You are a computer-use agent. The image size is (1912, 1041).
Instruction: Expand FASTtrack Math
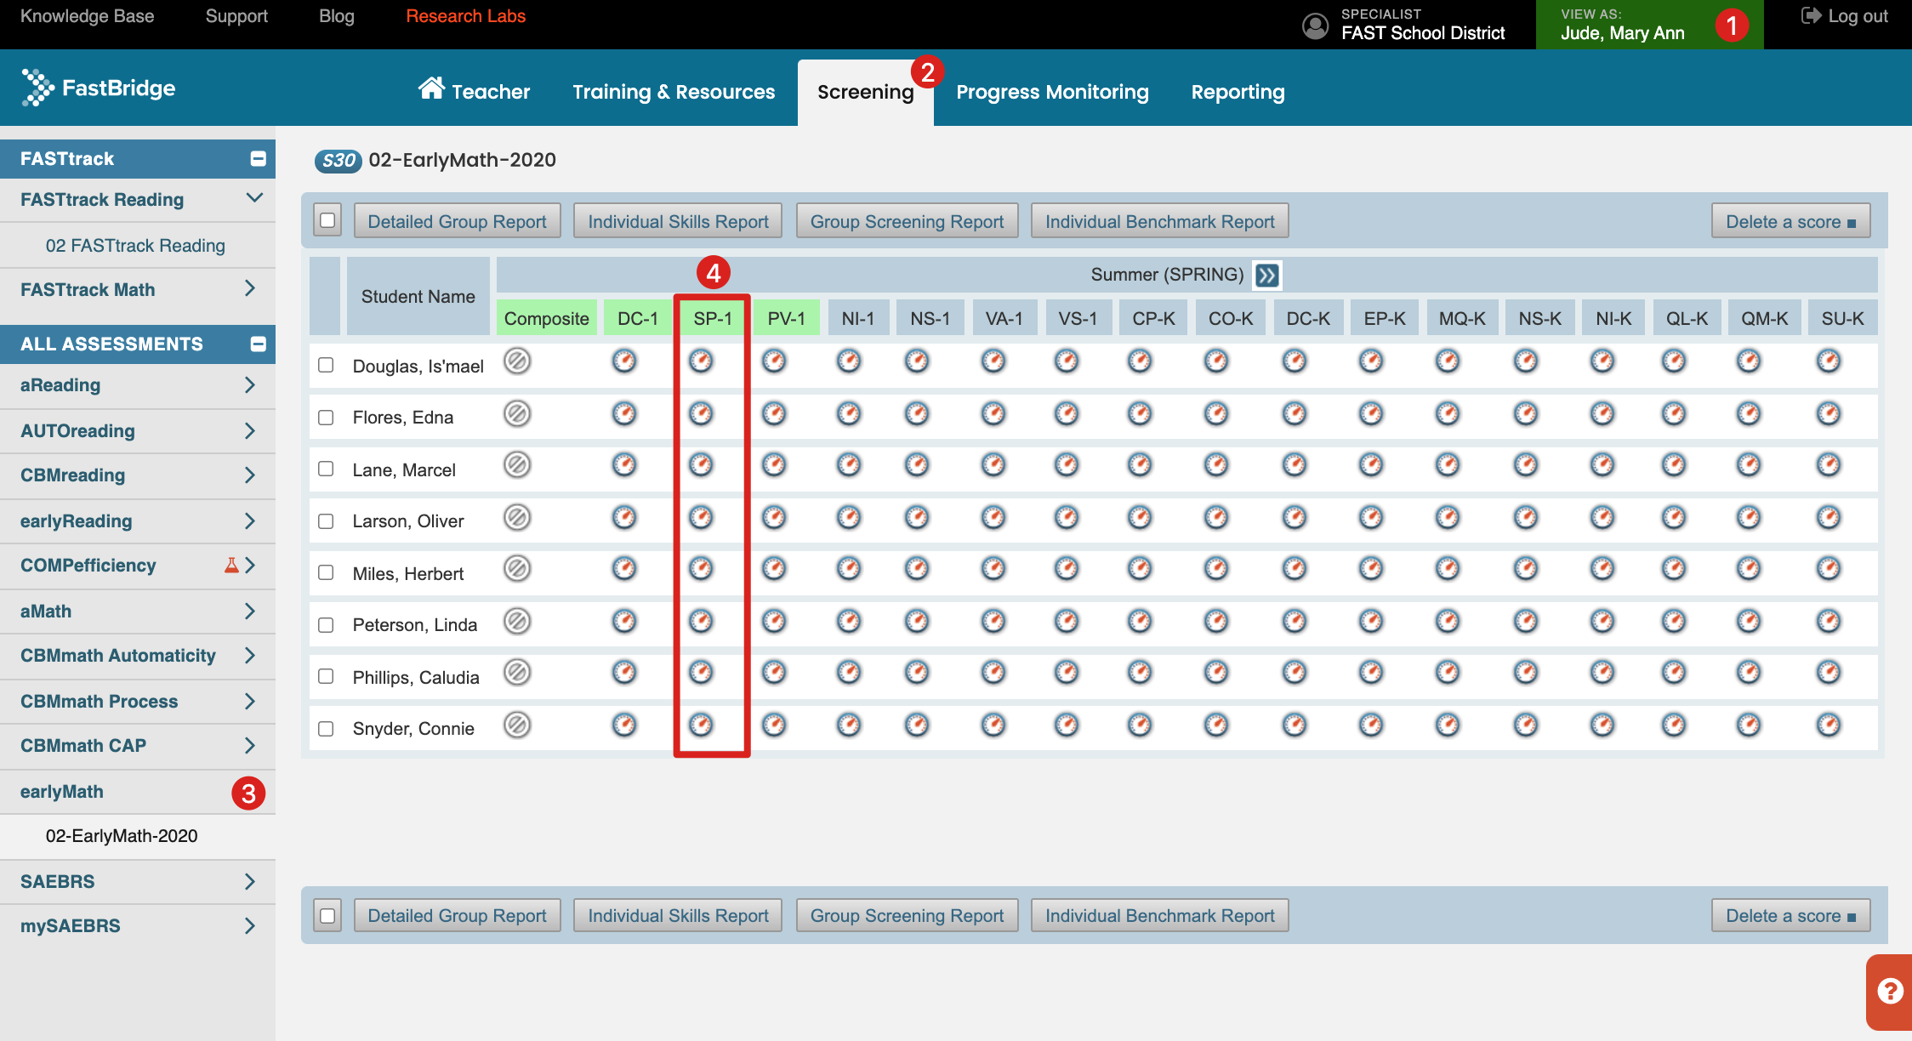click(x=250, y=289)
